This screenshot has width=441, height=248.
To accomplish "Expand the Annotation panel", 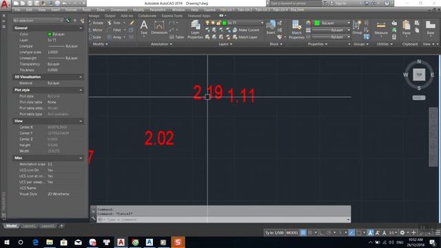I will [x=161, y=44].
